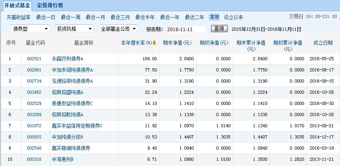Open fund 嘉实丰益信用定期债券C

pos(77,126)
